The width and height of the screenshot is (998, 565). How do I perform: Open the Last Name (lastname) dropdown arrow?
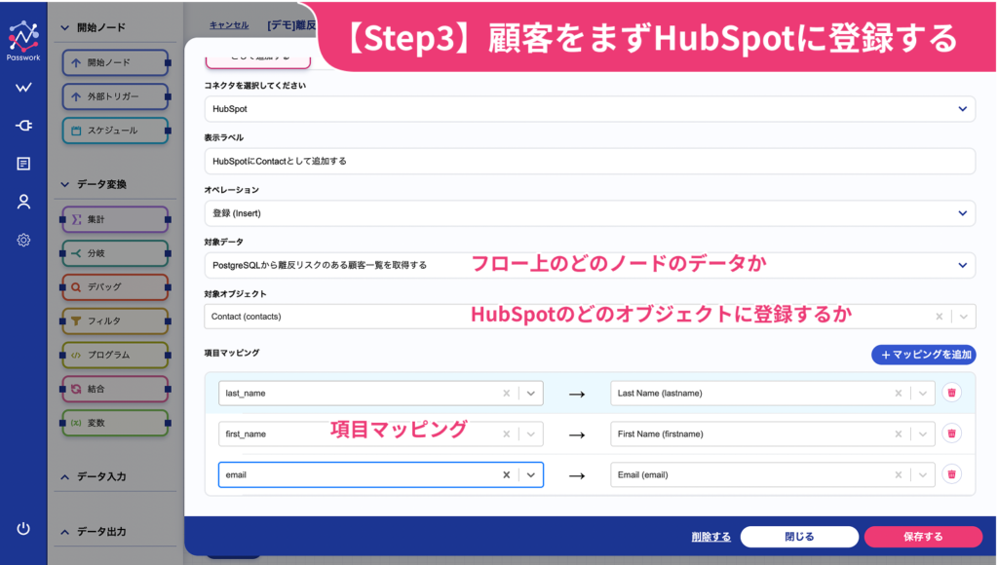click(922, 394)
